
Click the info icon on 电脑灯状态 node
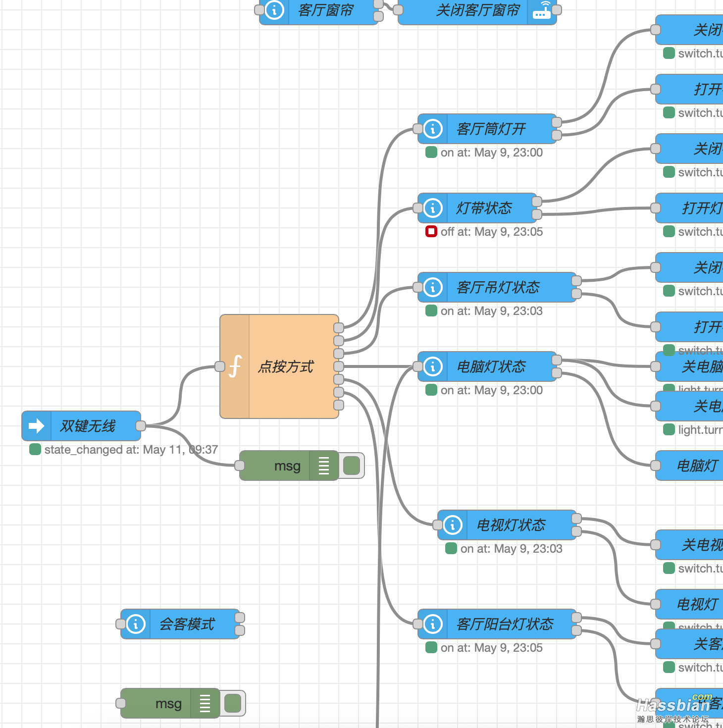coord(433,366)
